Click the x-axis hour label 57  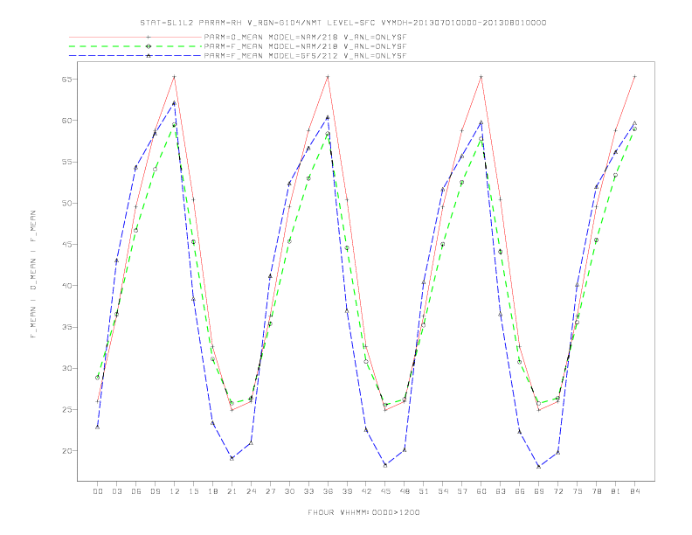462,491
